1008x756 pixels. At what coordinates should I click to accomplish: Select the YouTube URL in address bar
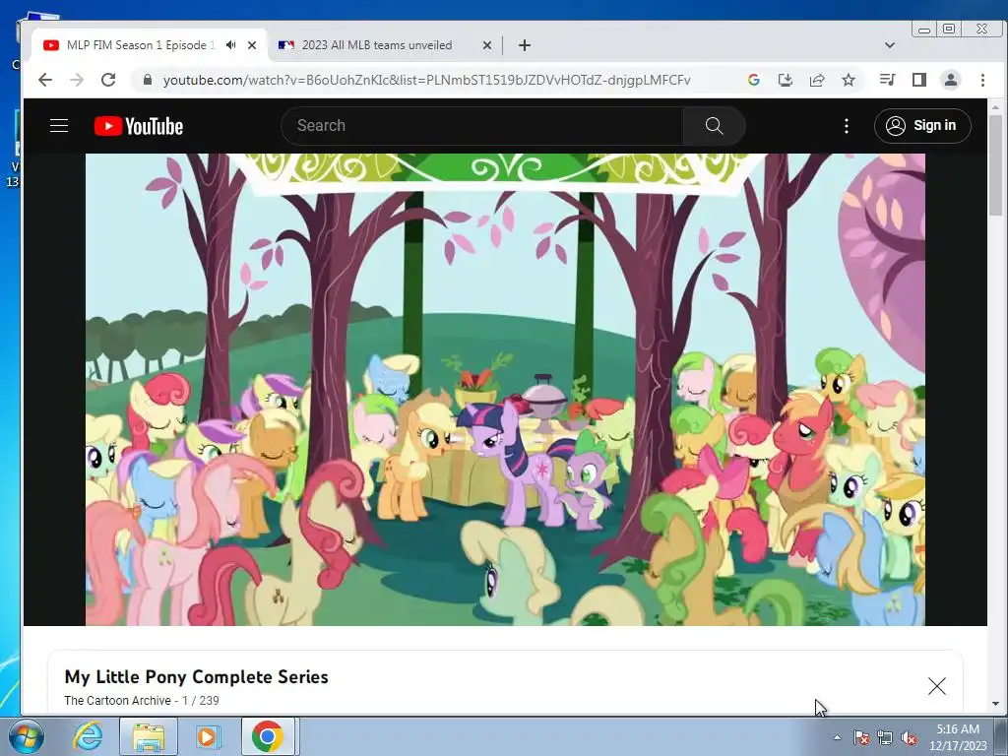click(426, 80)
